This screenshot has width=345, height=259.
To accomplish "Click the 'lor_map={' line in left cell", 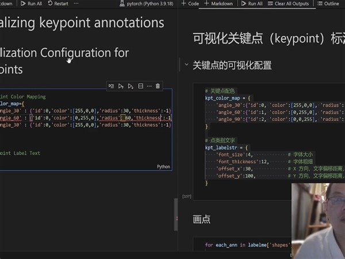I will pyautogui.click(x=12, y=104).
